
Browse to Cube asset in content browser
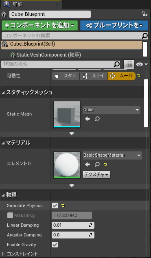(97, 119)
